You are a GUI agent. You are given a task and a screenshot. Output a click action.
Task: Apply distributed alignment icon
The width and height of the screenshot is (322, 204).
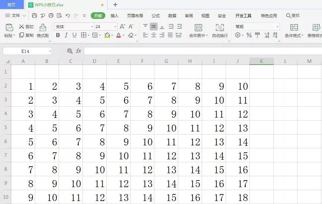(179, 35)
